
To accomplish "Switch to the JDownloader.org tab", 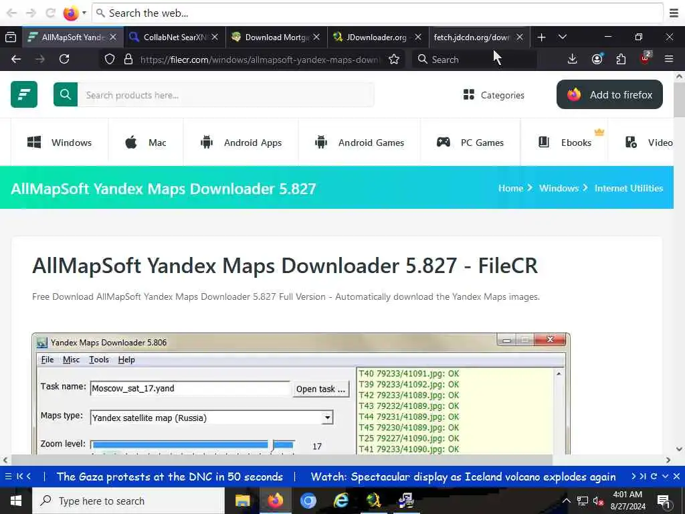I will coord(377,37).
